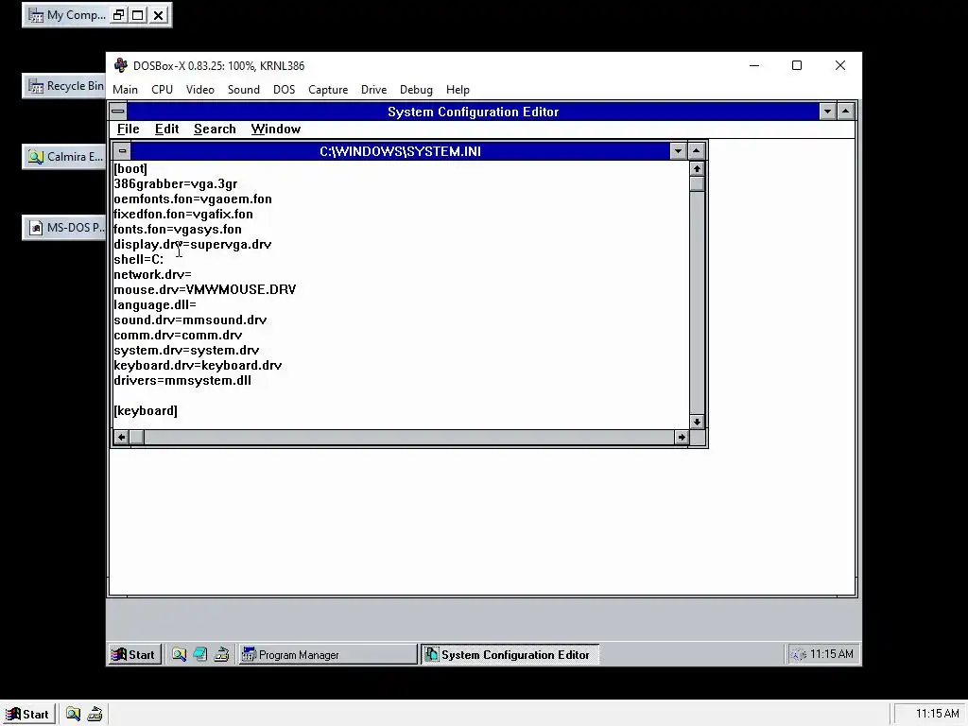Click the keyboard-hand icon in the outer bottom taskbar

pyautogui.click(x=95, y=715)
